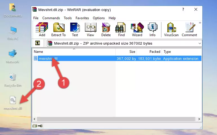This screenshot has height=135, width=217.
Task: Click the key password icon in status bar
Action: 40,126
